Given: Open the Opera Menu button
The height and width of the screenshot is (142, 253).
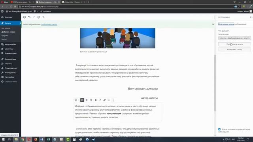Looking at the screenshot, I should click(x=4, y=2).
